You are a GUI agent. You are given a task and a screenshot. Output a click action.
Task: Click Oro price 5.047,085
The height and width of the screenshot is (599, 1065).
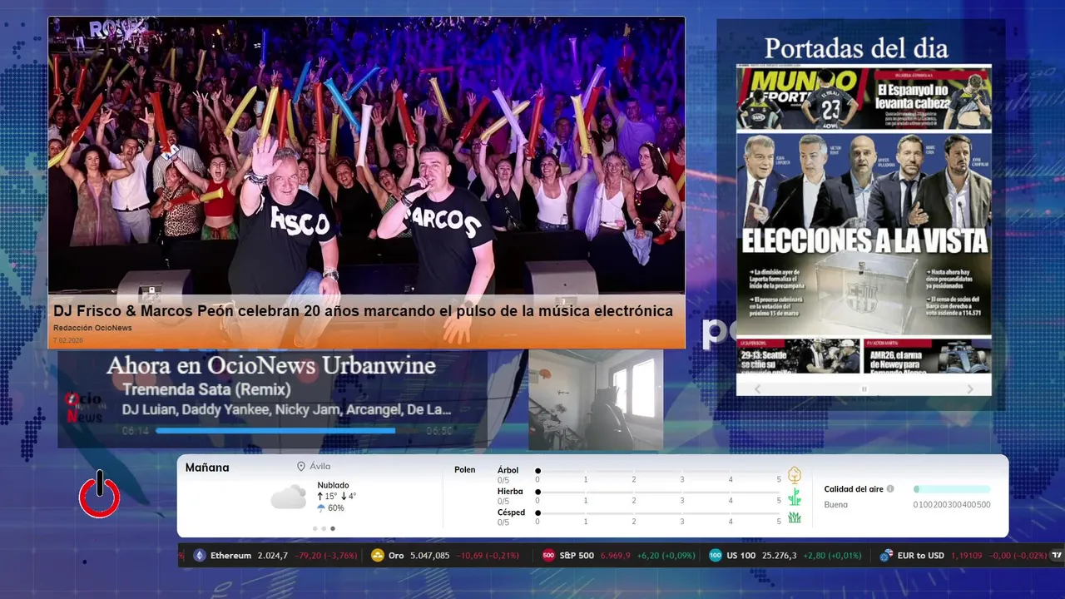pos(430,556)
